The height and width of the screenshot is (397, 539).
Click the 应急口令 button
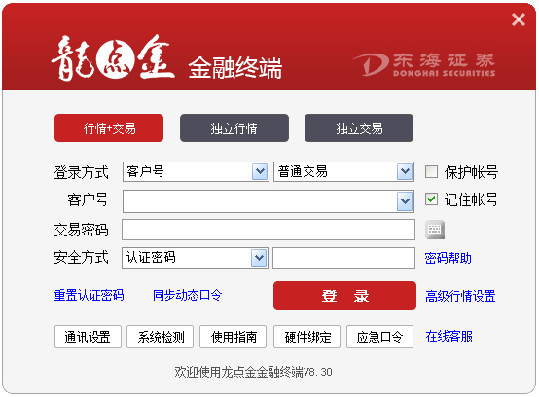[379, 337]
